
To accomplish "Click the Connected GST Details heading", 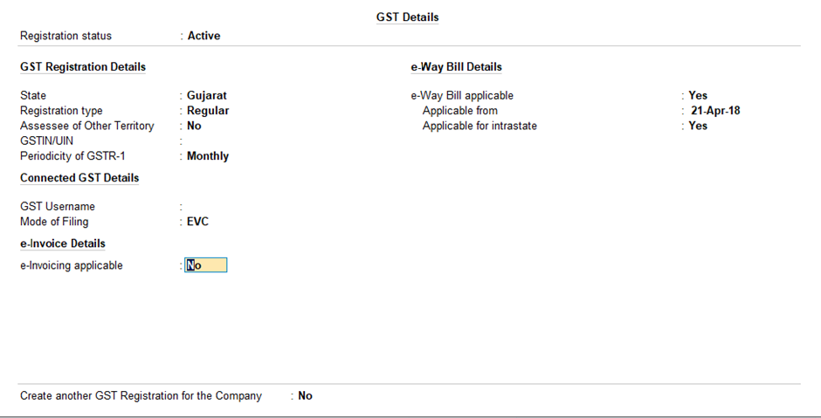I will 79,178.
